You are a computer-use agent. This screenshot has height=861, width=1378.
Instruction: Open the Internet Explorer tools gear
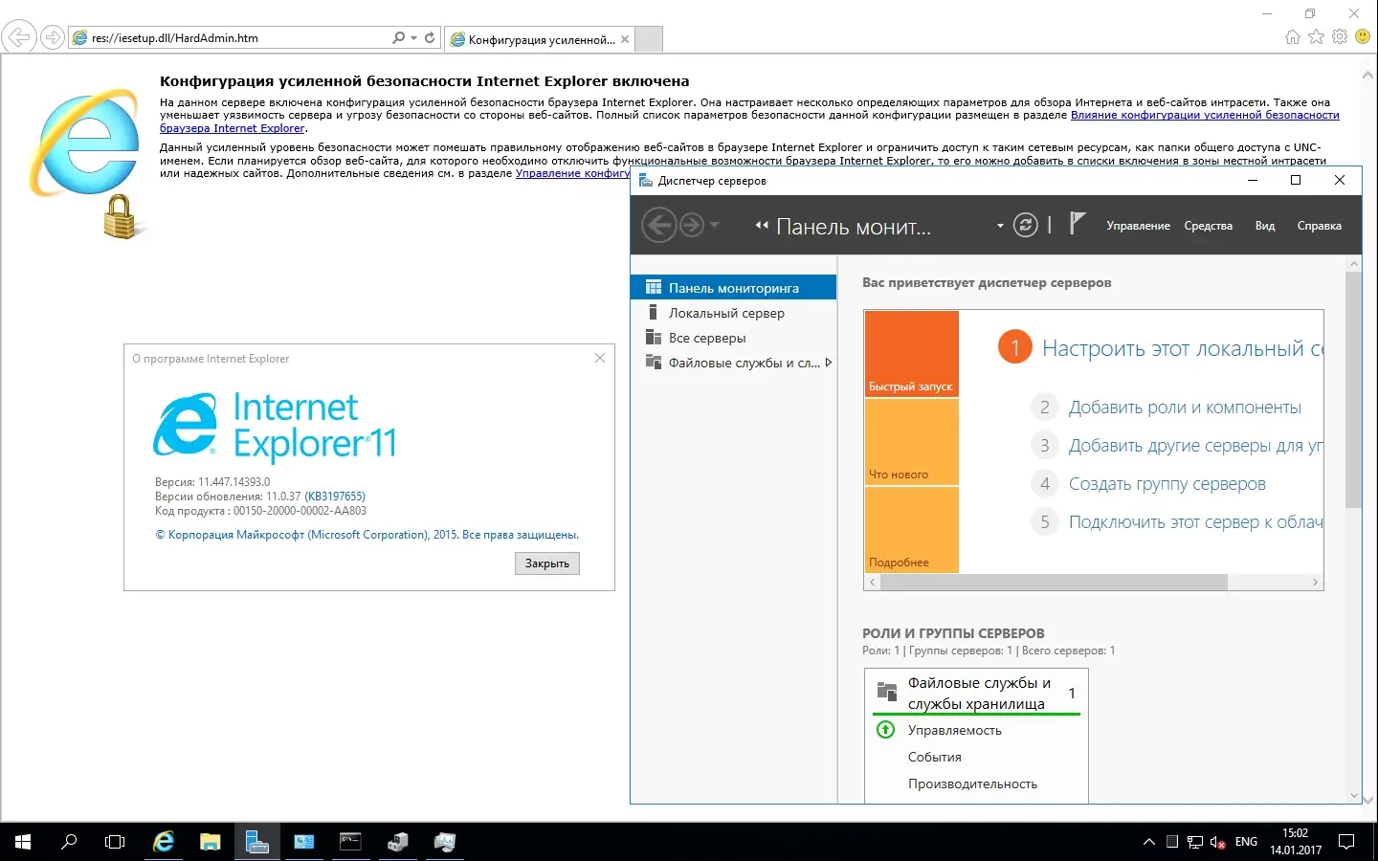tap(1340, 37)
